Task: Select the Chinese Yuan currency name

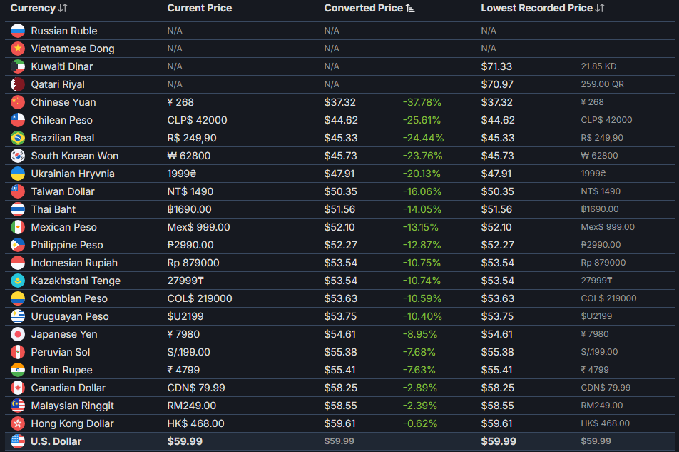Action: [63, 102]
